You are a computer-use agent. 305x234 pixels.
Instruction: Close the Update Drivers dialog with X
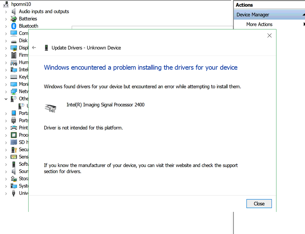269,35
